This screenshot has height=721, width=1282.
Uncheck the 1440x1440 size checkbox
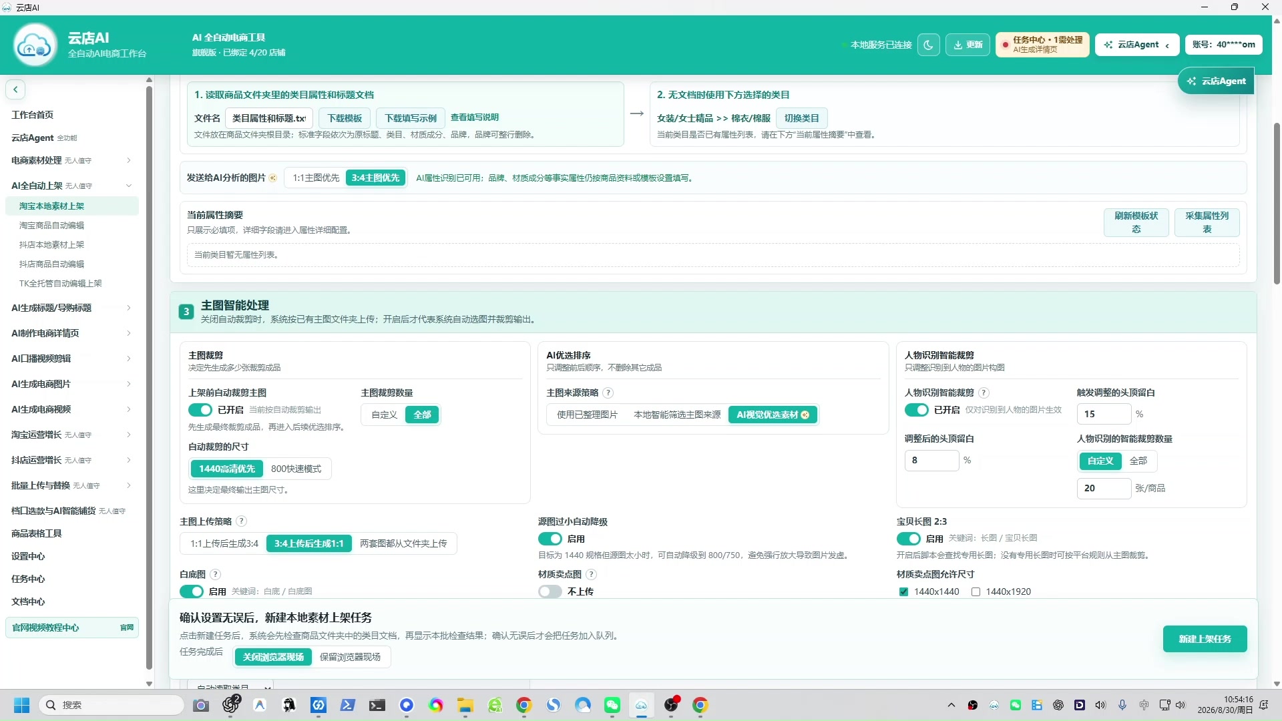(903, 591)
